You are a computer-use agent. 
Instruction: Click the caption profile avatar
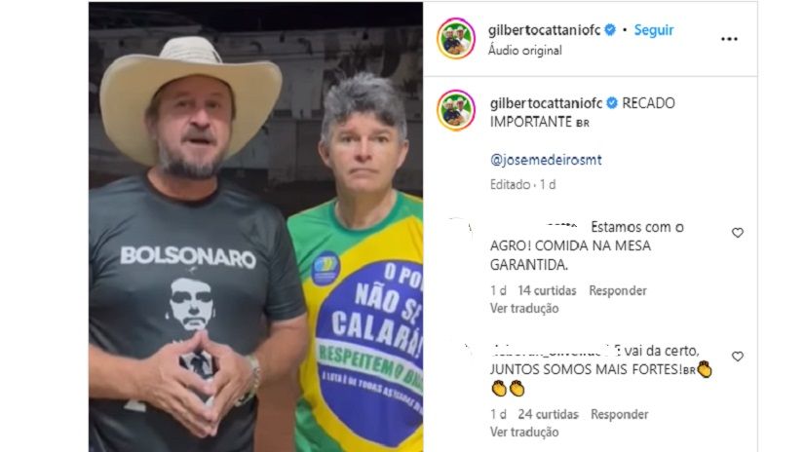click(x=456, y=110)
